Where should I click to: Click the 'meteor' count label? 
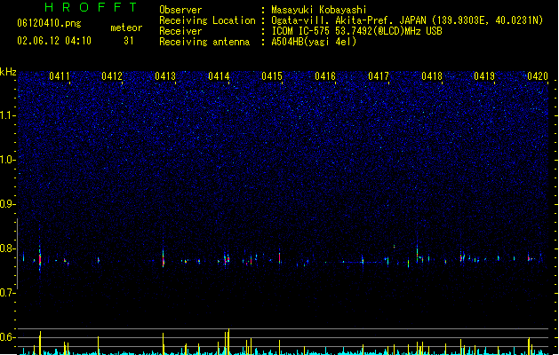[x=126, y=28]
